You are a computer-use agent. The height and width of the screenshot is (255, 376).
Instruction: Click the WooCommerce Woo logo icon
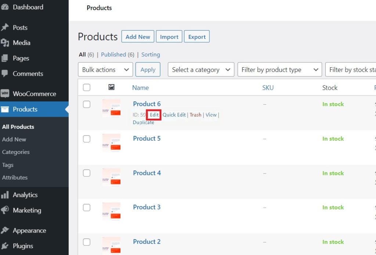[x=4, y=94]
